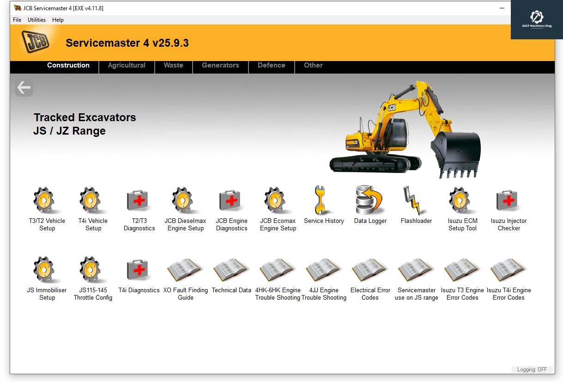The height and width of the screenshot is (382, 563).
Task: Open XO Fault Finding Guide
Action: click(185, 271)
